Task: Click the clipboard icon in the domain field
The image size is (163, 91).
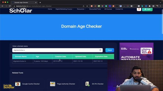Action: (x=100, y=50)
